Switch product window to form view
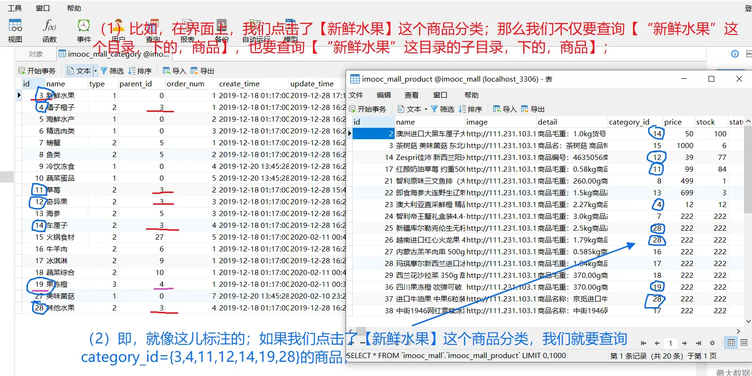Screen dimensions: 752x376 pyautogui.click(x=744, y=343)
